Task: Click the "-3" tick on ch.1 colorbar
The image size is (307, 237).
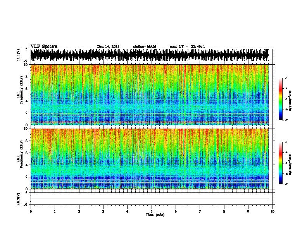Action: (286, 78)
